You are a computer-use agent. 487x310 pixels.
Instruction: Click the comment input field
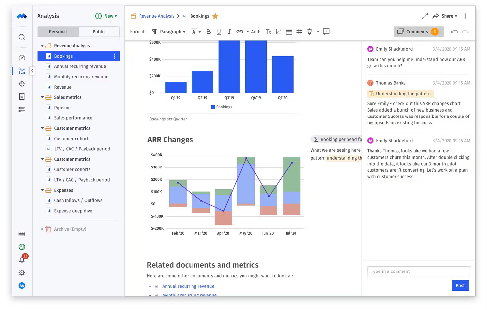[418, 271]
